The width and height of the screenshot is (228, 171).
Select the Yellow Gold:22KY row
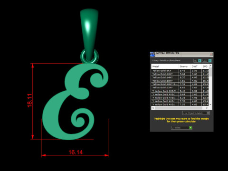click(180, 87)
